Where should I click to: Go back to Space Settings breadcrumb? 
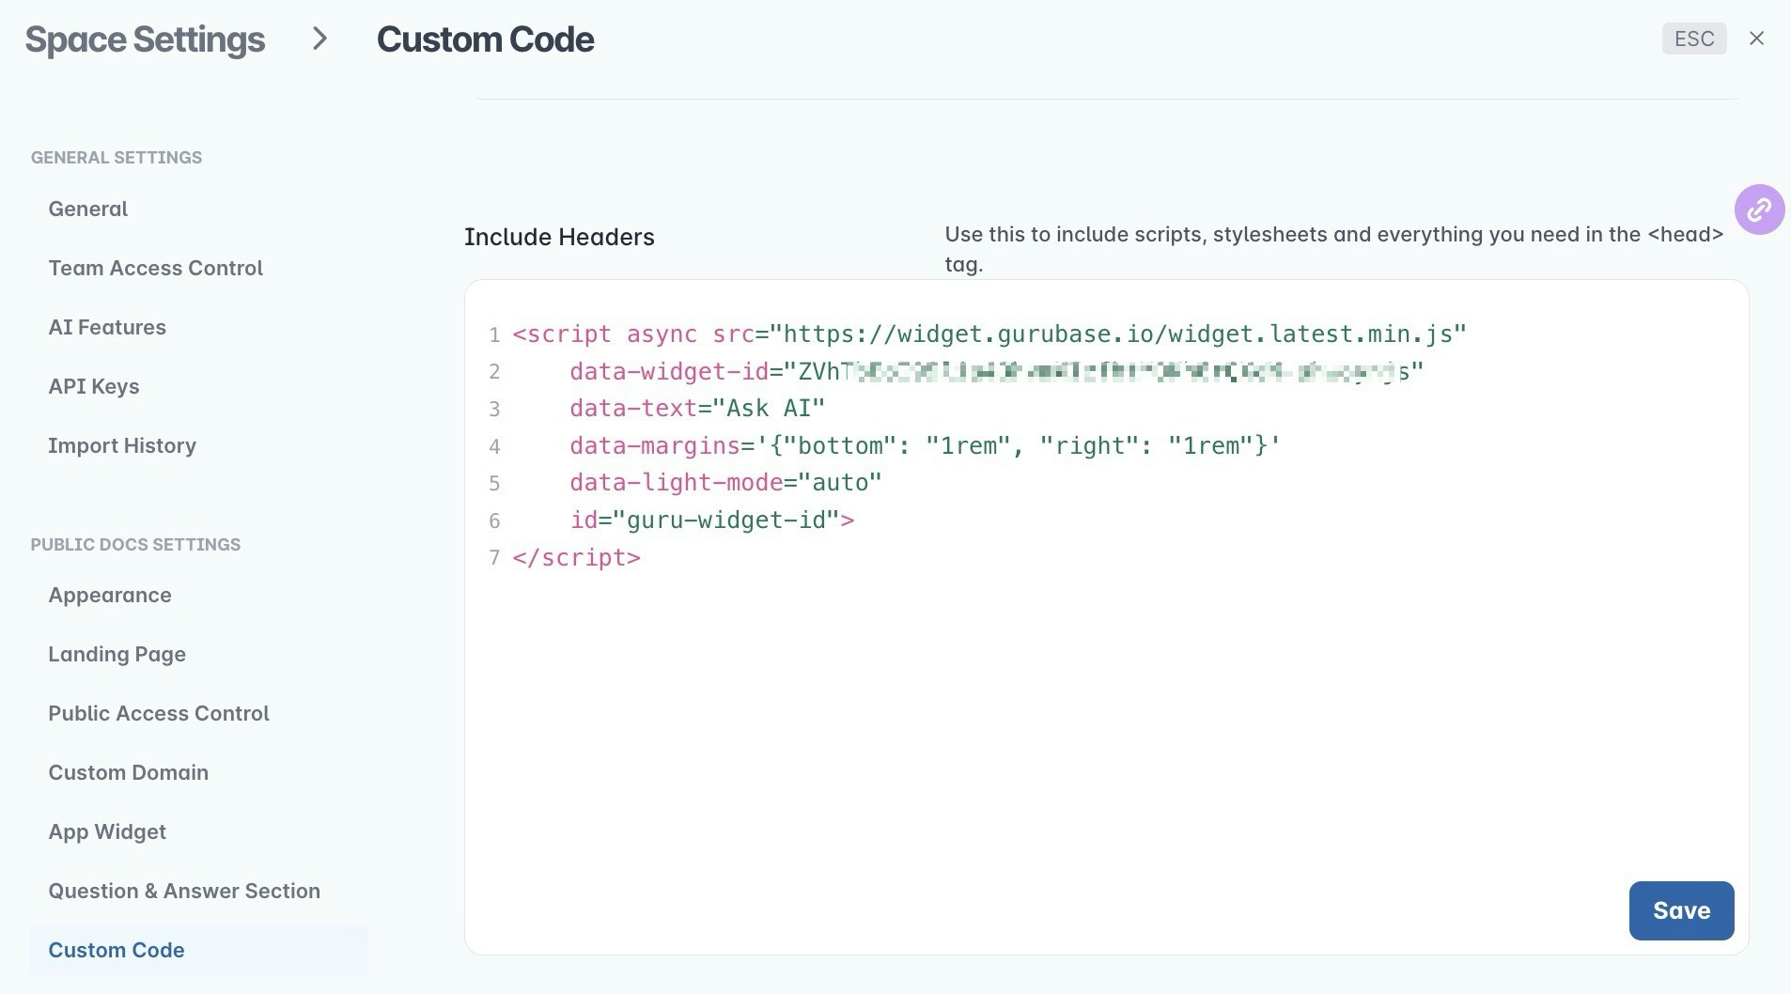[x=145, y=39]
